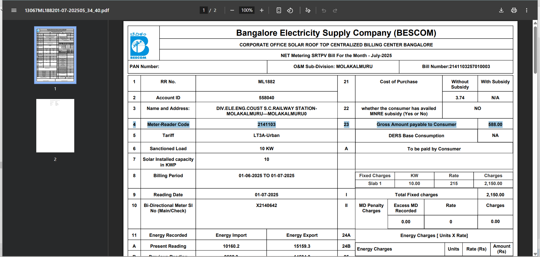Toggle the sidebar menu hamburger icon

pyautogui.click(x=14, y=10)
